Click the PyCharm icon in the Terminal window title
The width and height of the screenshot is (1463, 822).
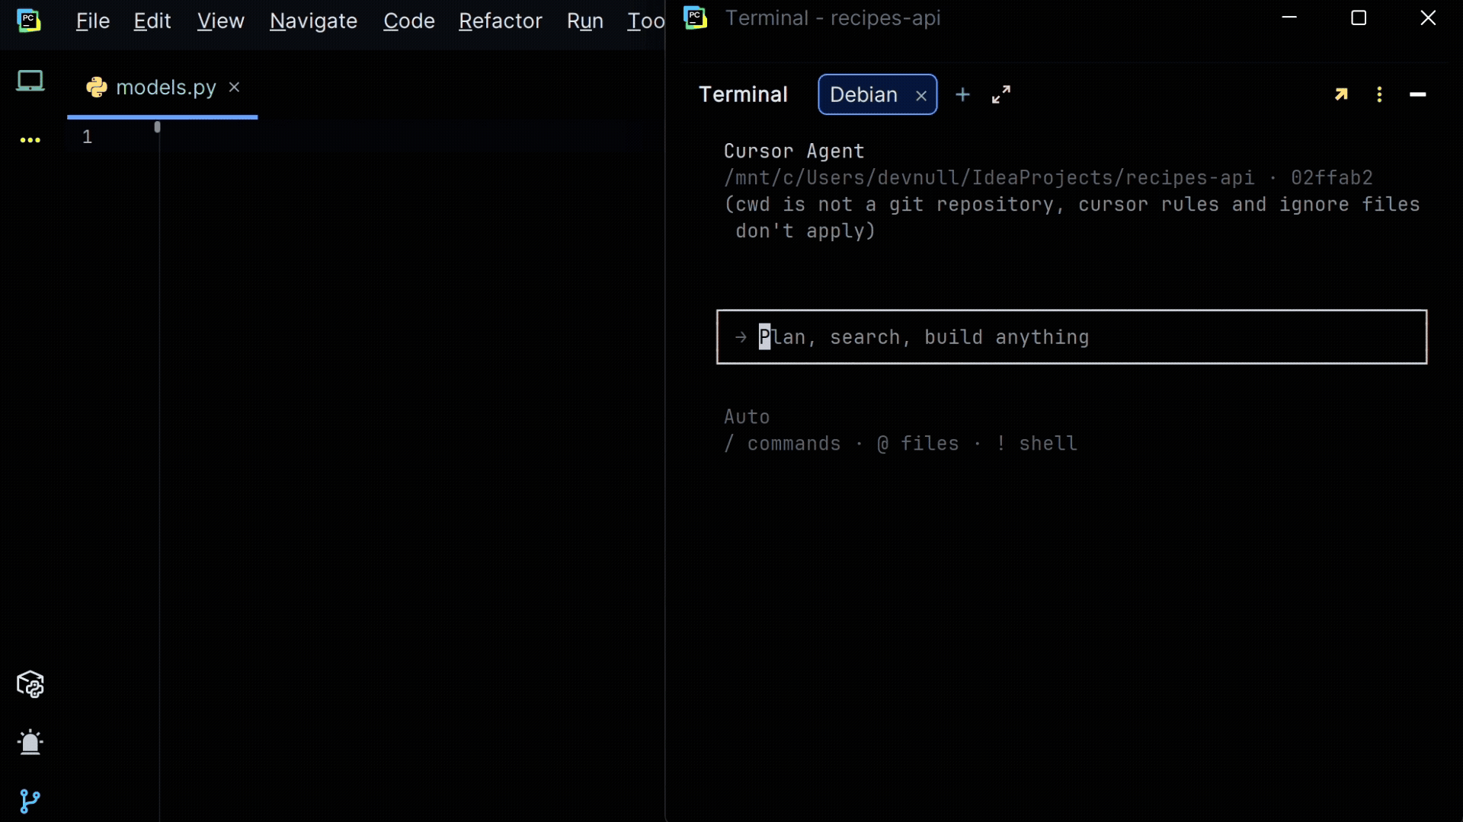click(x=696, y=18)
